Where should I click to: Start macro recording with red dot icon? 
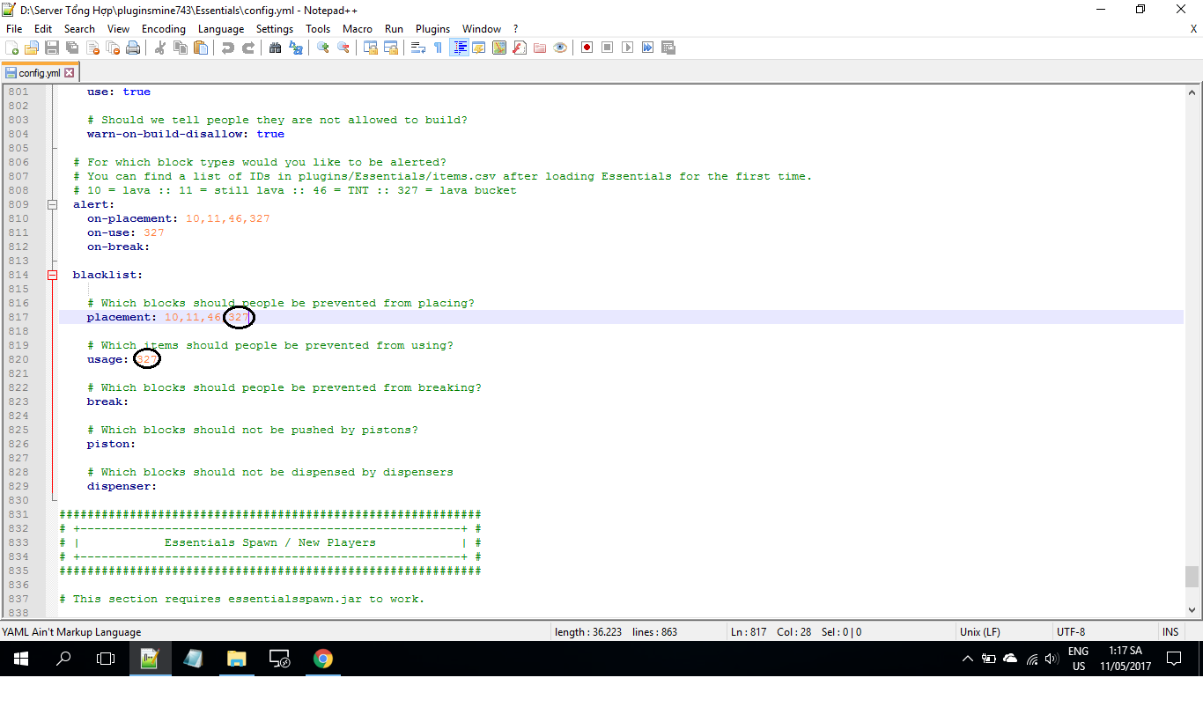point(587,48)
